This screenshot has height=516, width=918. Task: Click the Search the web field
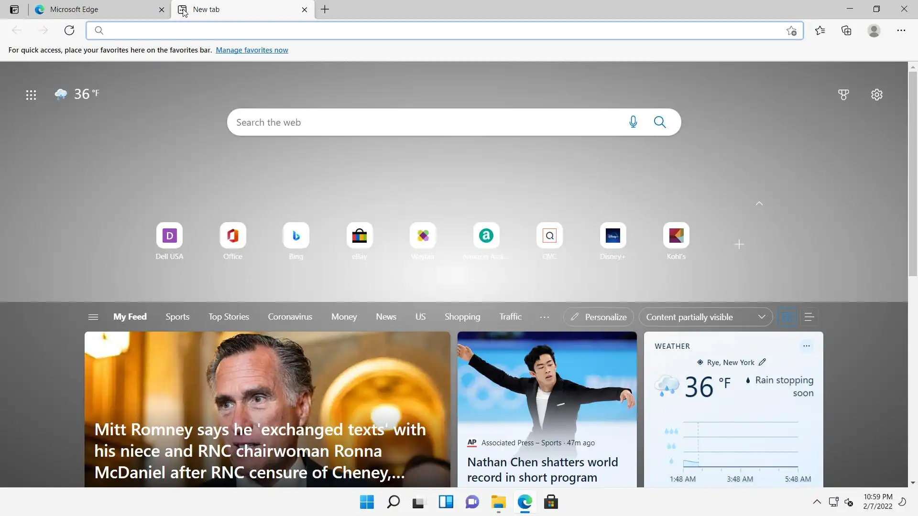426,122
